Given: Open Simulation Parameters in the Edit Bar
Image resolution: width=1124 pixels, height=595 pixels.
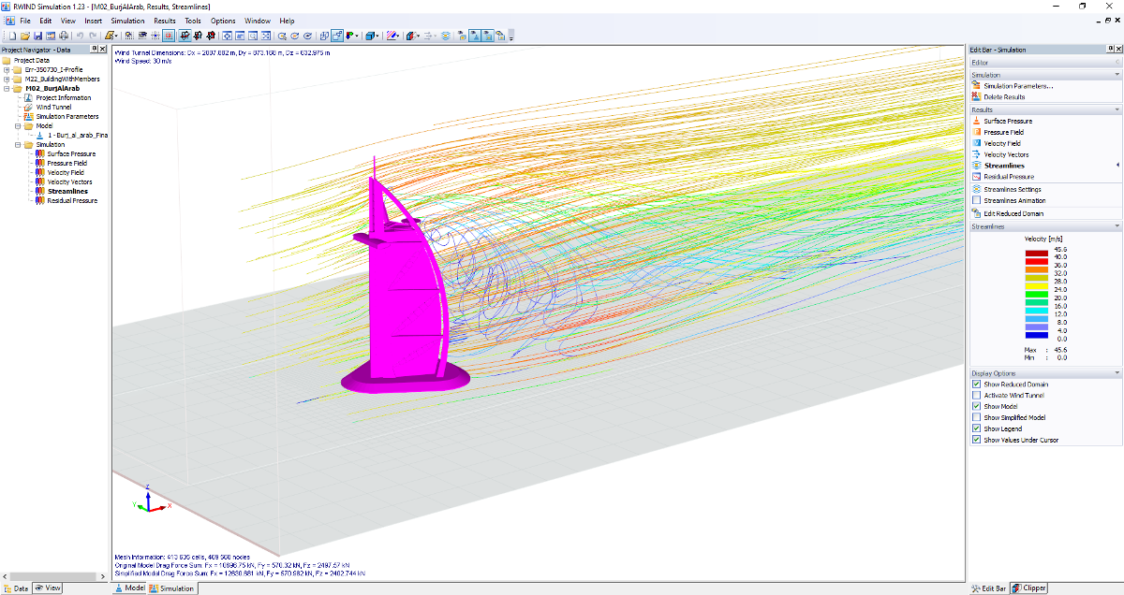Looking at the screenshot, I should (1017, 86).
